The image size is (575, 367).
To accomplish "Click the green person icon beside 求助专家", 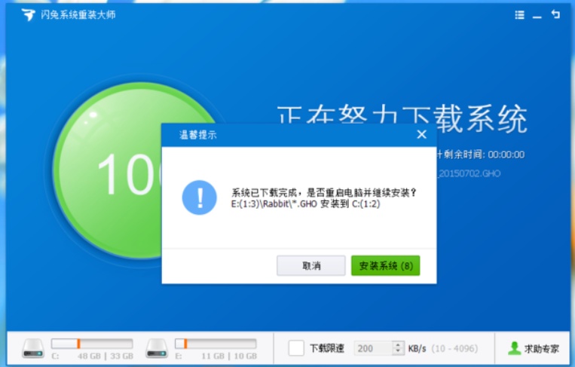I will tap(515, 348).
